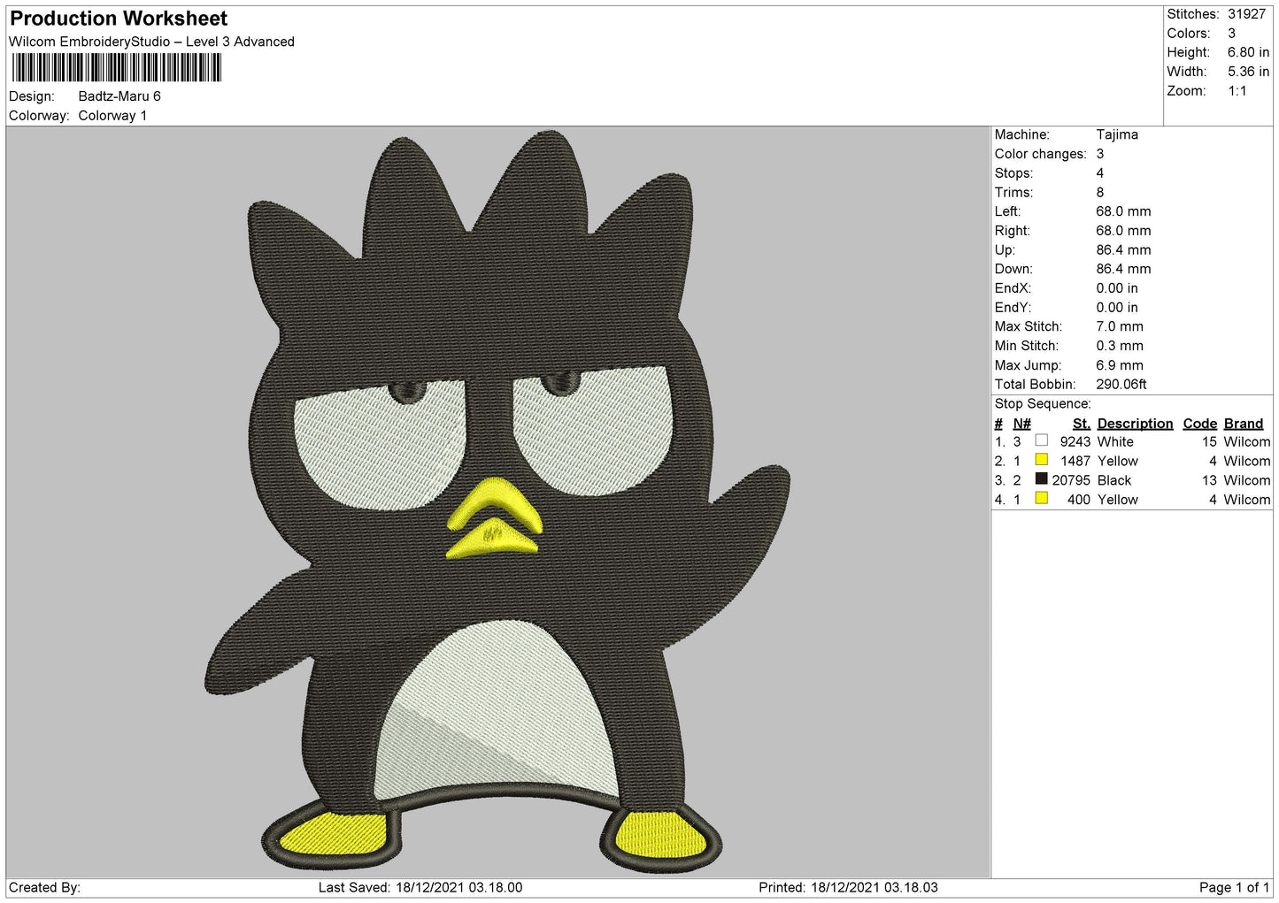Click the 'Code' column header

[1199, 424]
